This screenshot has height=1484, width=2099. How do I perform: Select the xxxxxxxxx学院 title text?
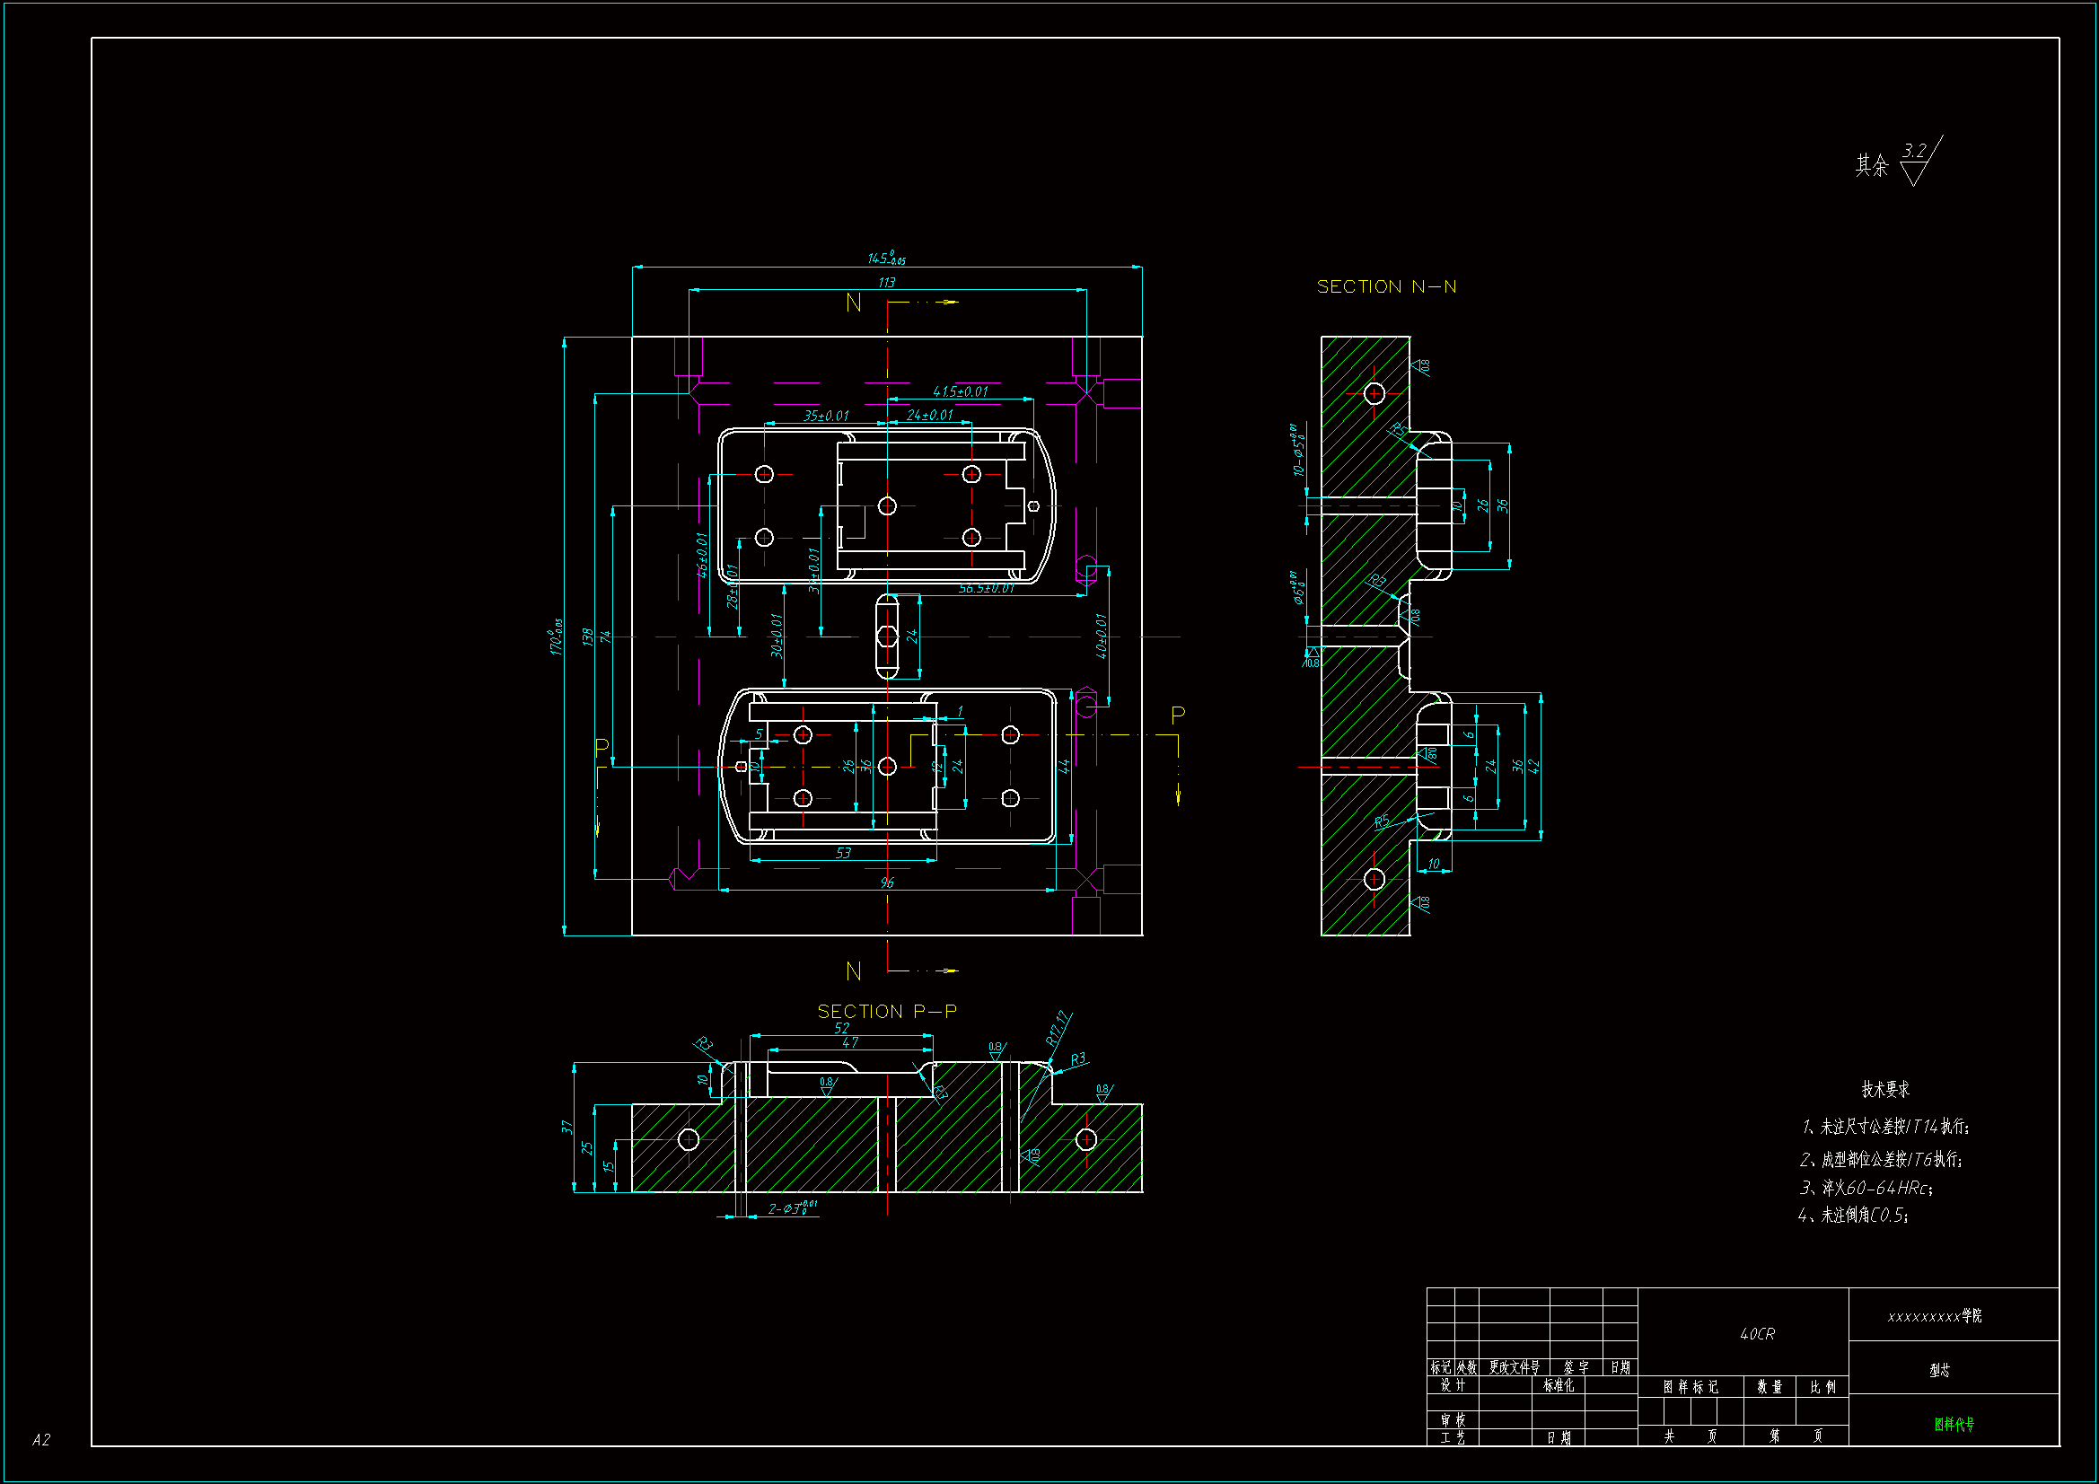(x=1935, y=1316)
